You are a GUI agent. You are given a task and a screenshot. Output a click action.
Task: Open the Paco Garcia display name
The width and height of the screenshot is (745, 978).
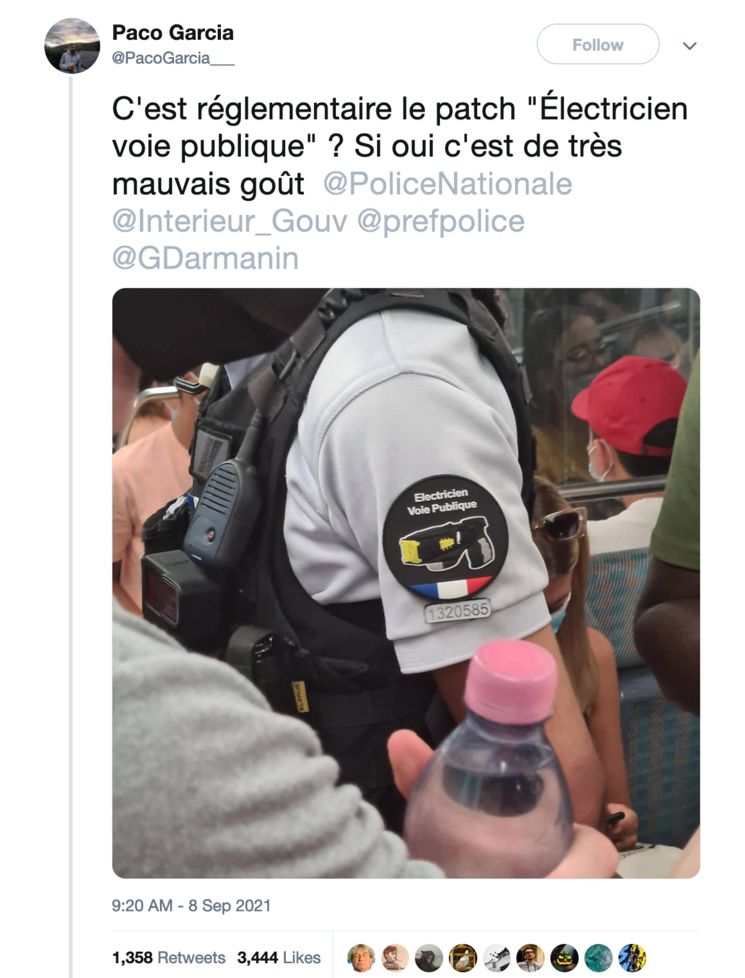coord(172,33)
